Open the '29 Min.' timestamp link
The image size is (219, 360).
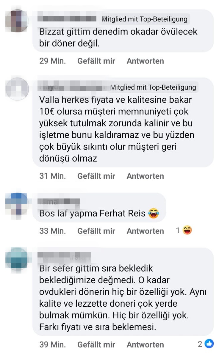(52, 61)
